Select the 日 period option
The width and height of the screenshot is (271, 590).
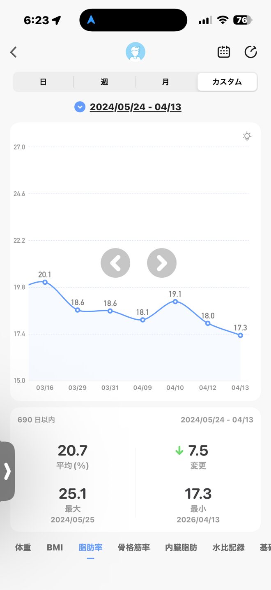coord(43,82)
